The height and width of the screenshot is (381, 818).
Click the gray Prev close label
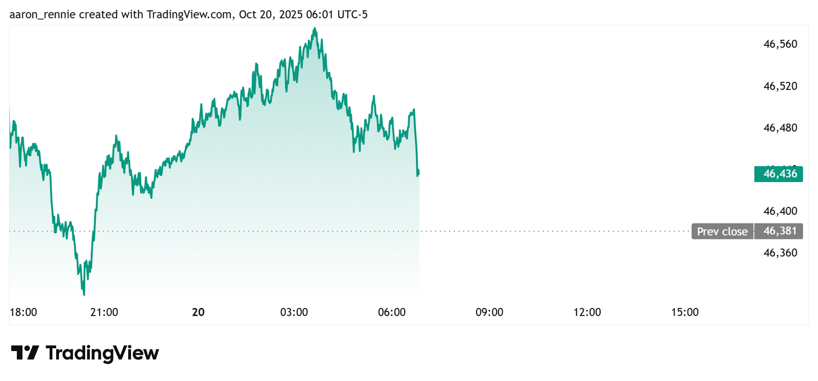click(722, 232)
